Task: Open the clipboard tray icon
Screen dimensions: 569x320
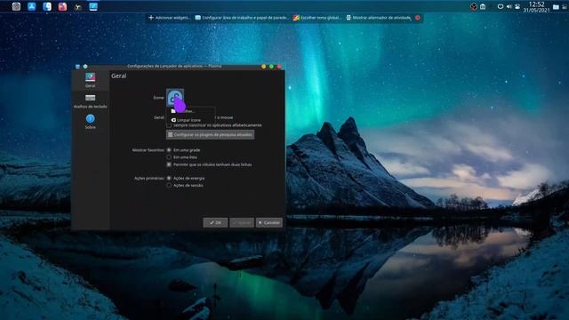Action: tap(483, 6)
